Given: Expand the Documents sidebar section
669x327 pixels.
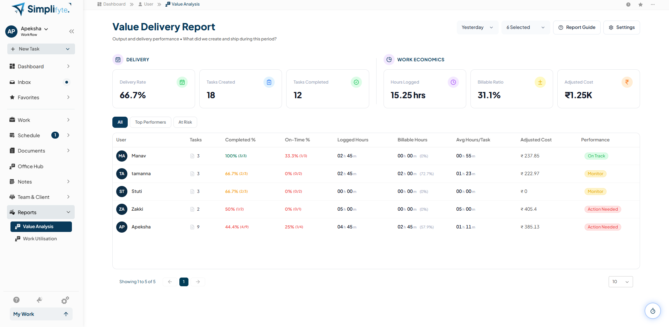Looking at the screenshot, I should (x=41, y=151).
